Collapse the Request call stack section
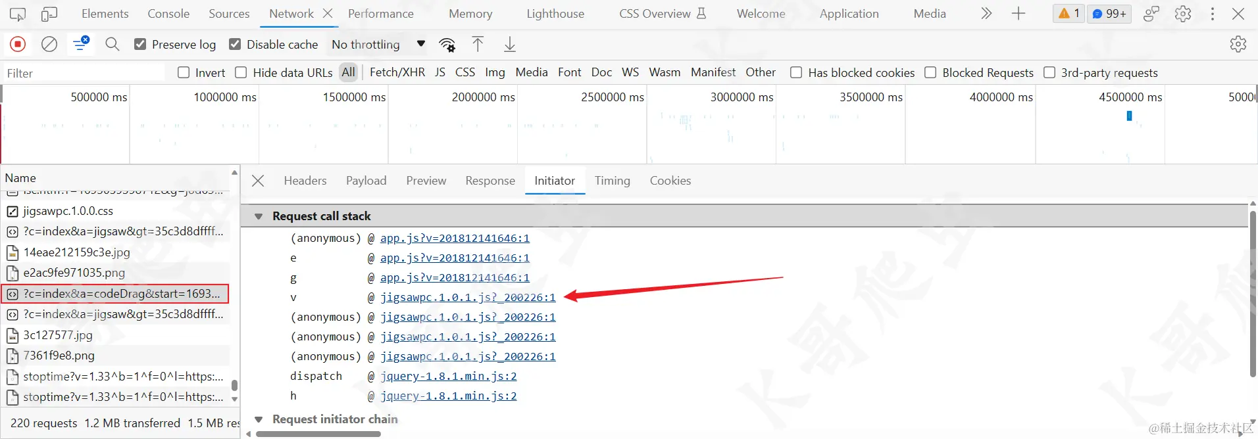Screen dimensions: 1258x439 tap(259, 216)
